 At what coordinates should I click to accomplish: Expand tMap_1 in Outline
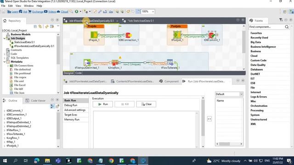[x=5, y=142]
